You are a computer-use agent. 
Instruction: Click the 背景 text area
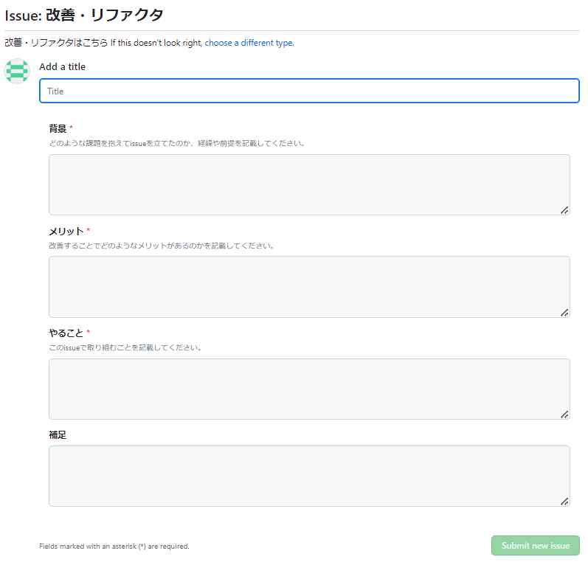309,184
